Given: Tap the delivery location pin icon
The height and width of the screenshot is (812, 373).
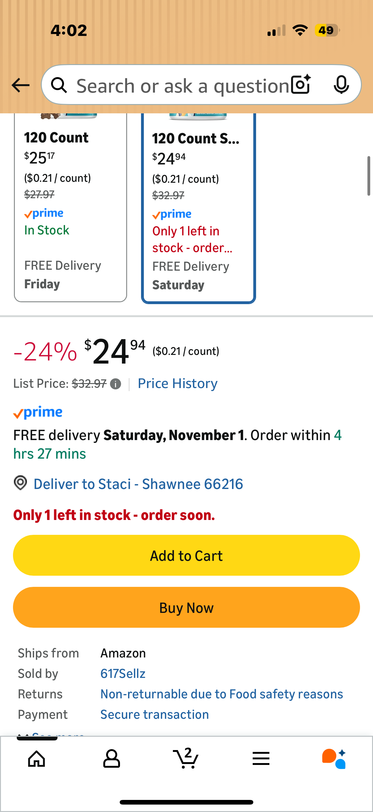Looking at the screenshot, I should 20,483.
